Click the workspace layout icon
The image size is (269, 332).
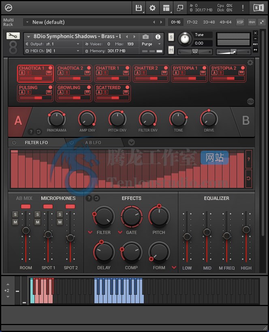(x=166, y=8)
